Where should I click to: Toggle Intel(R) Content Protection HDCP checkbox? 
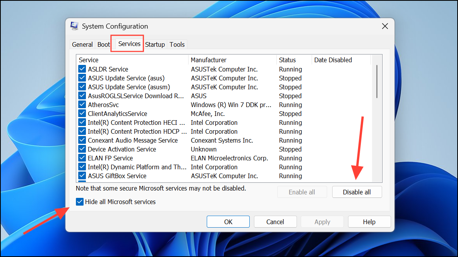click(82, 131)
